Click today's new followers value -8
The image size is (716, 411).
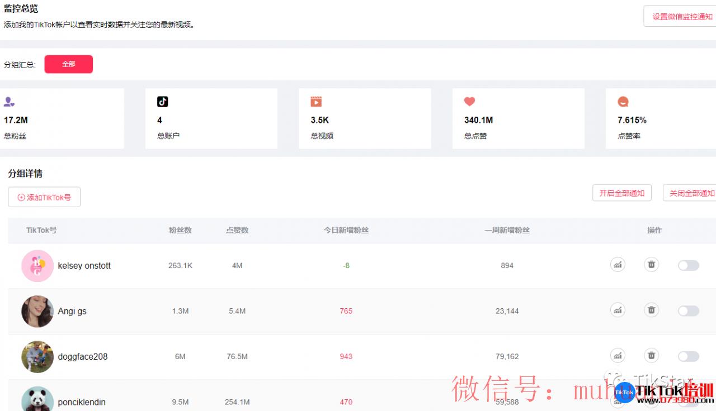point(346,266)
